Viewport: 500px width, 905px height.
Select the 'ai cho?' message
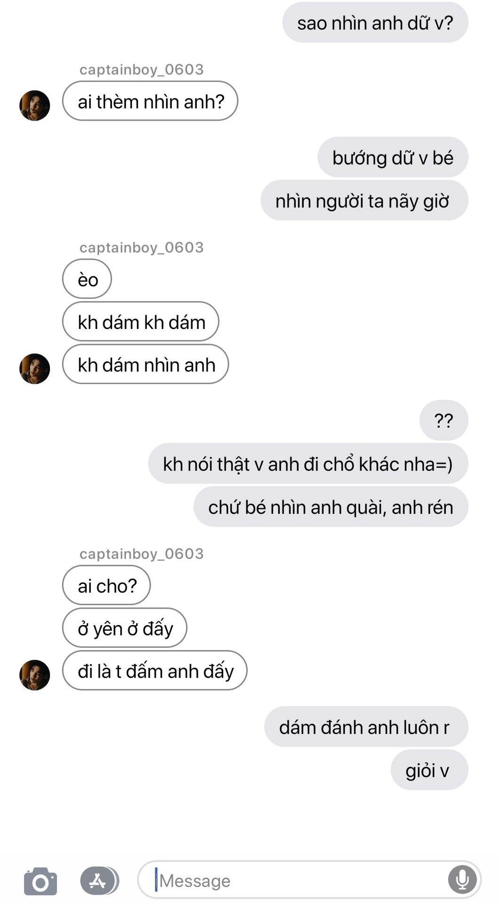[106, 585]
